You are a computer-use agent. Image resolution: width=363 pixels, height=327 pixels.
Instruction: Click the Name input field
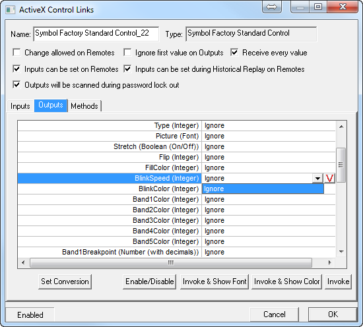[x=96, y=34]
